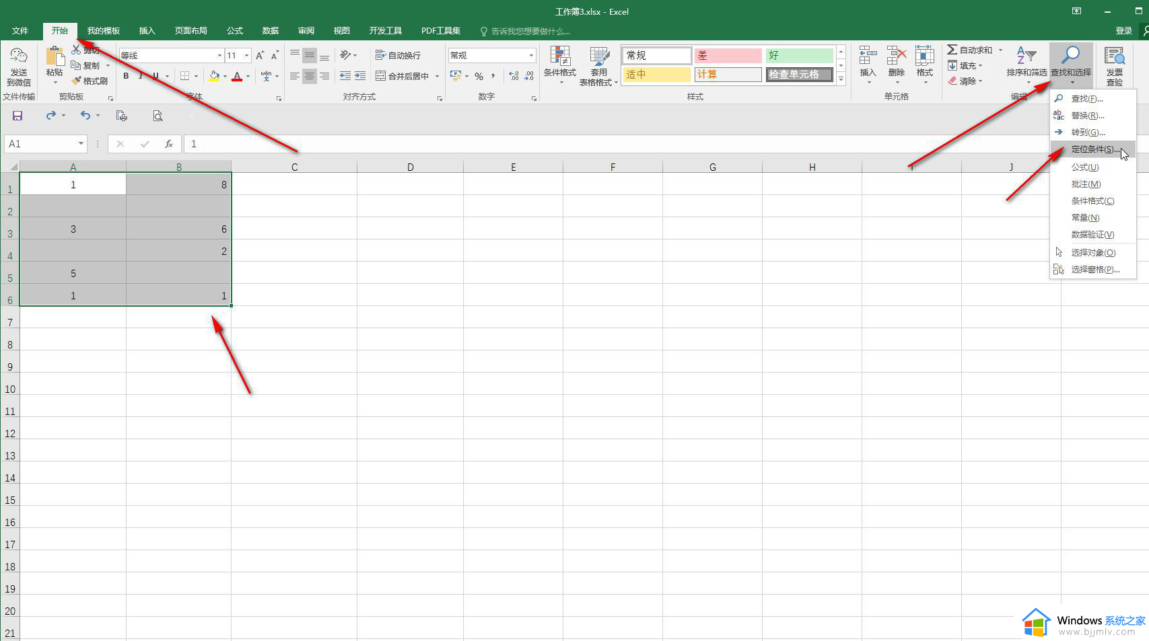This screenshot has height=641, width=1149.
Task: Apply the yellow Neutral (适中) cell style
Action: (656, 75)
